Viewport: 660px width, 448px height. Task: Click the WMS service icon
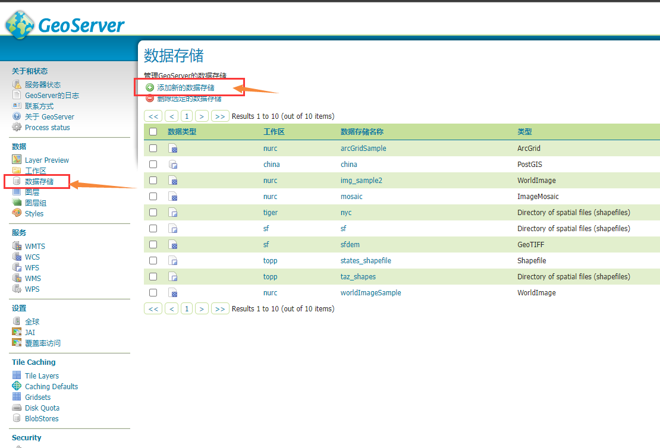[x=17, y=278]
